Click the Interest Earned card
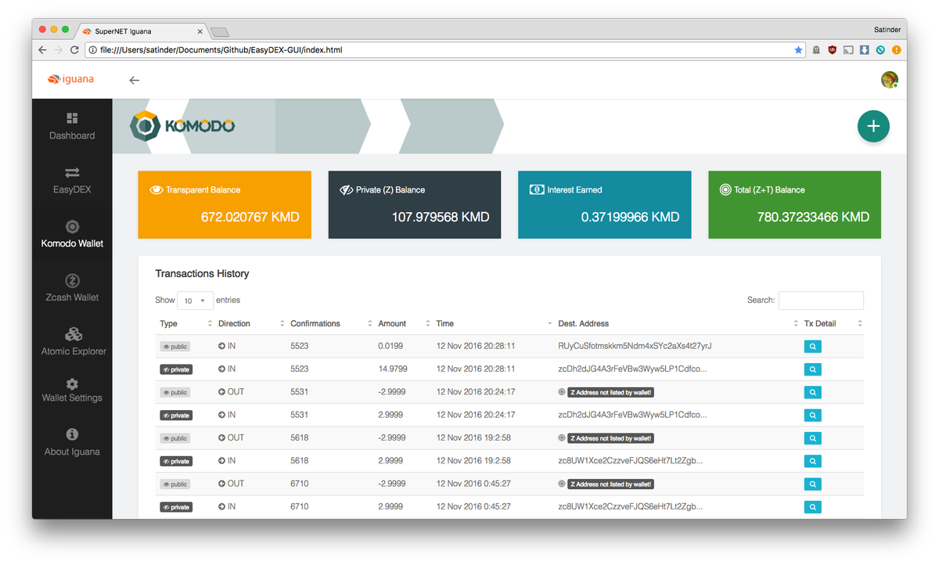Screen dimensions: 939x565 click(605, 205)
